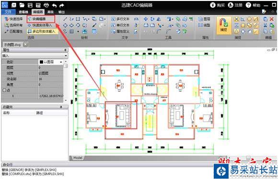Undo the last action
Viewport: 278px width, 179px height.
pyautogui.click(x=54, y=5)
